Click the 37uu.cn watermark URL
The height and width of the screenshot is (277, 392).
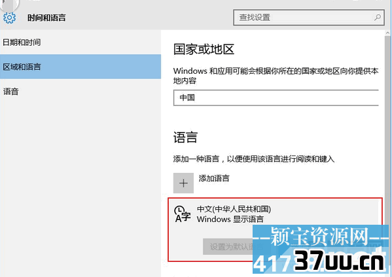click(340, 261)
